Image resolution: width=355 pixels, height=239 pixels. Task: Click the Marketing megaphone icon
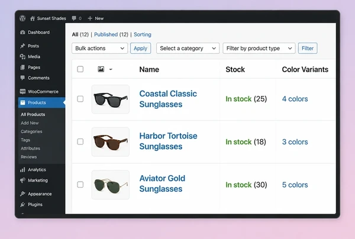[22, 180]
